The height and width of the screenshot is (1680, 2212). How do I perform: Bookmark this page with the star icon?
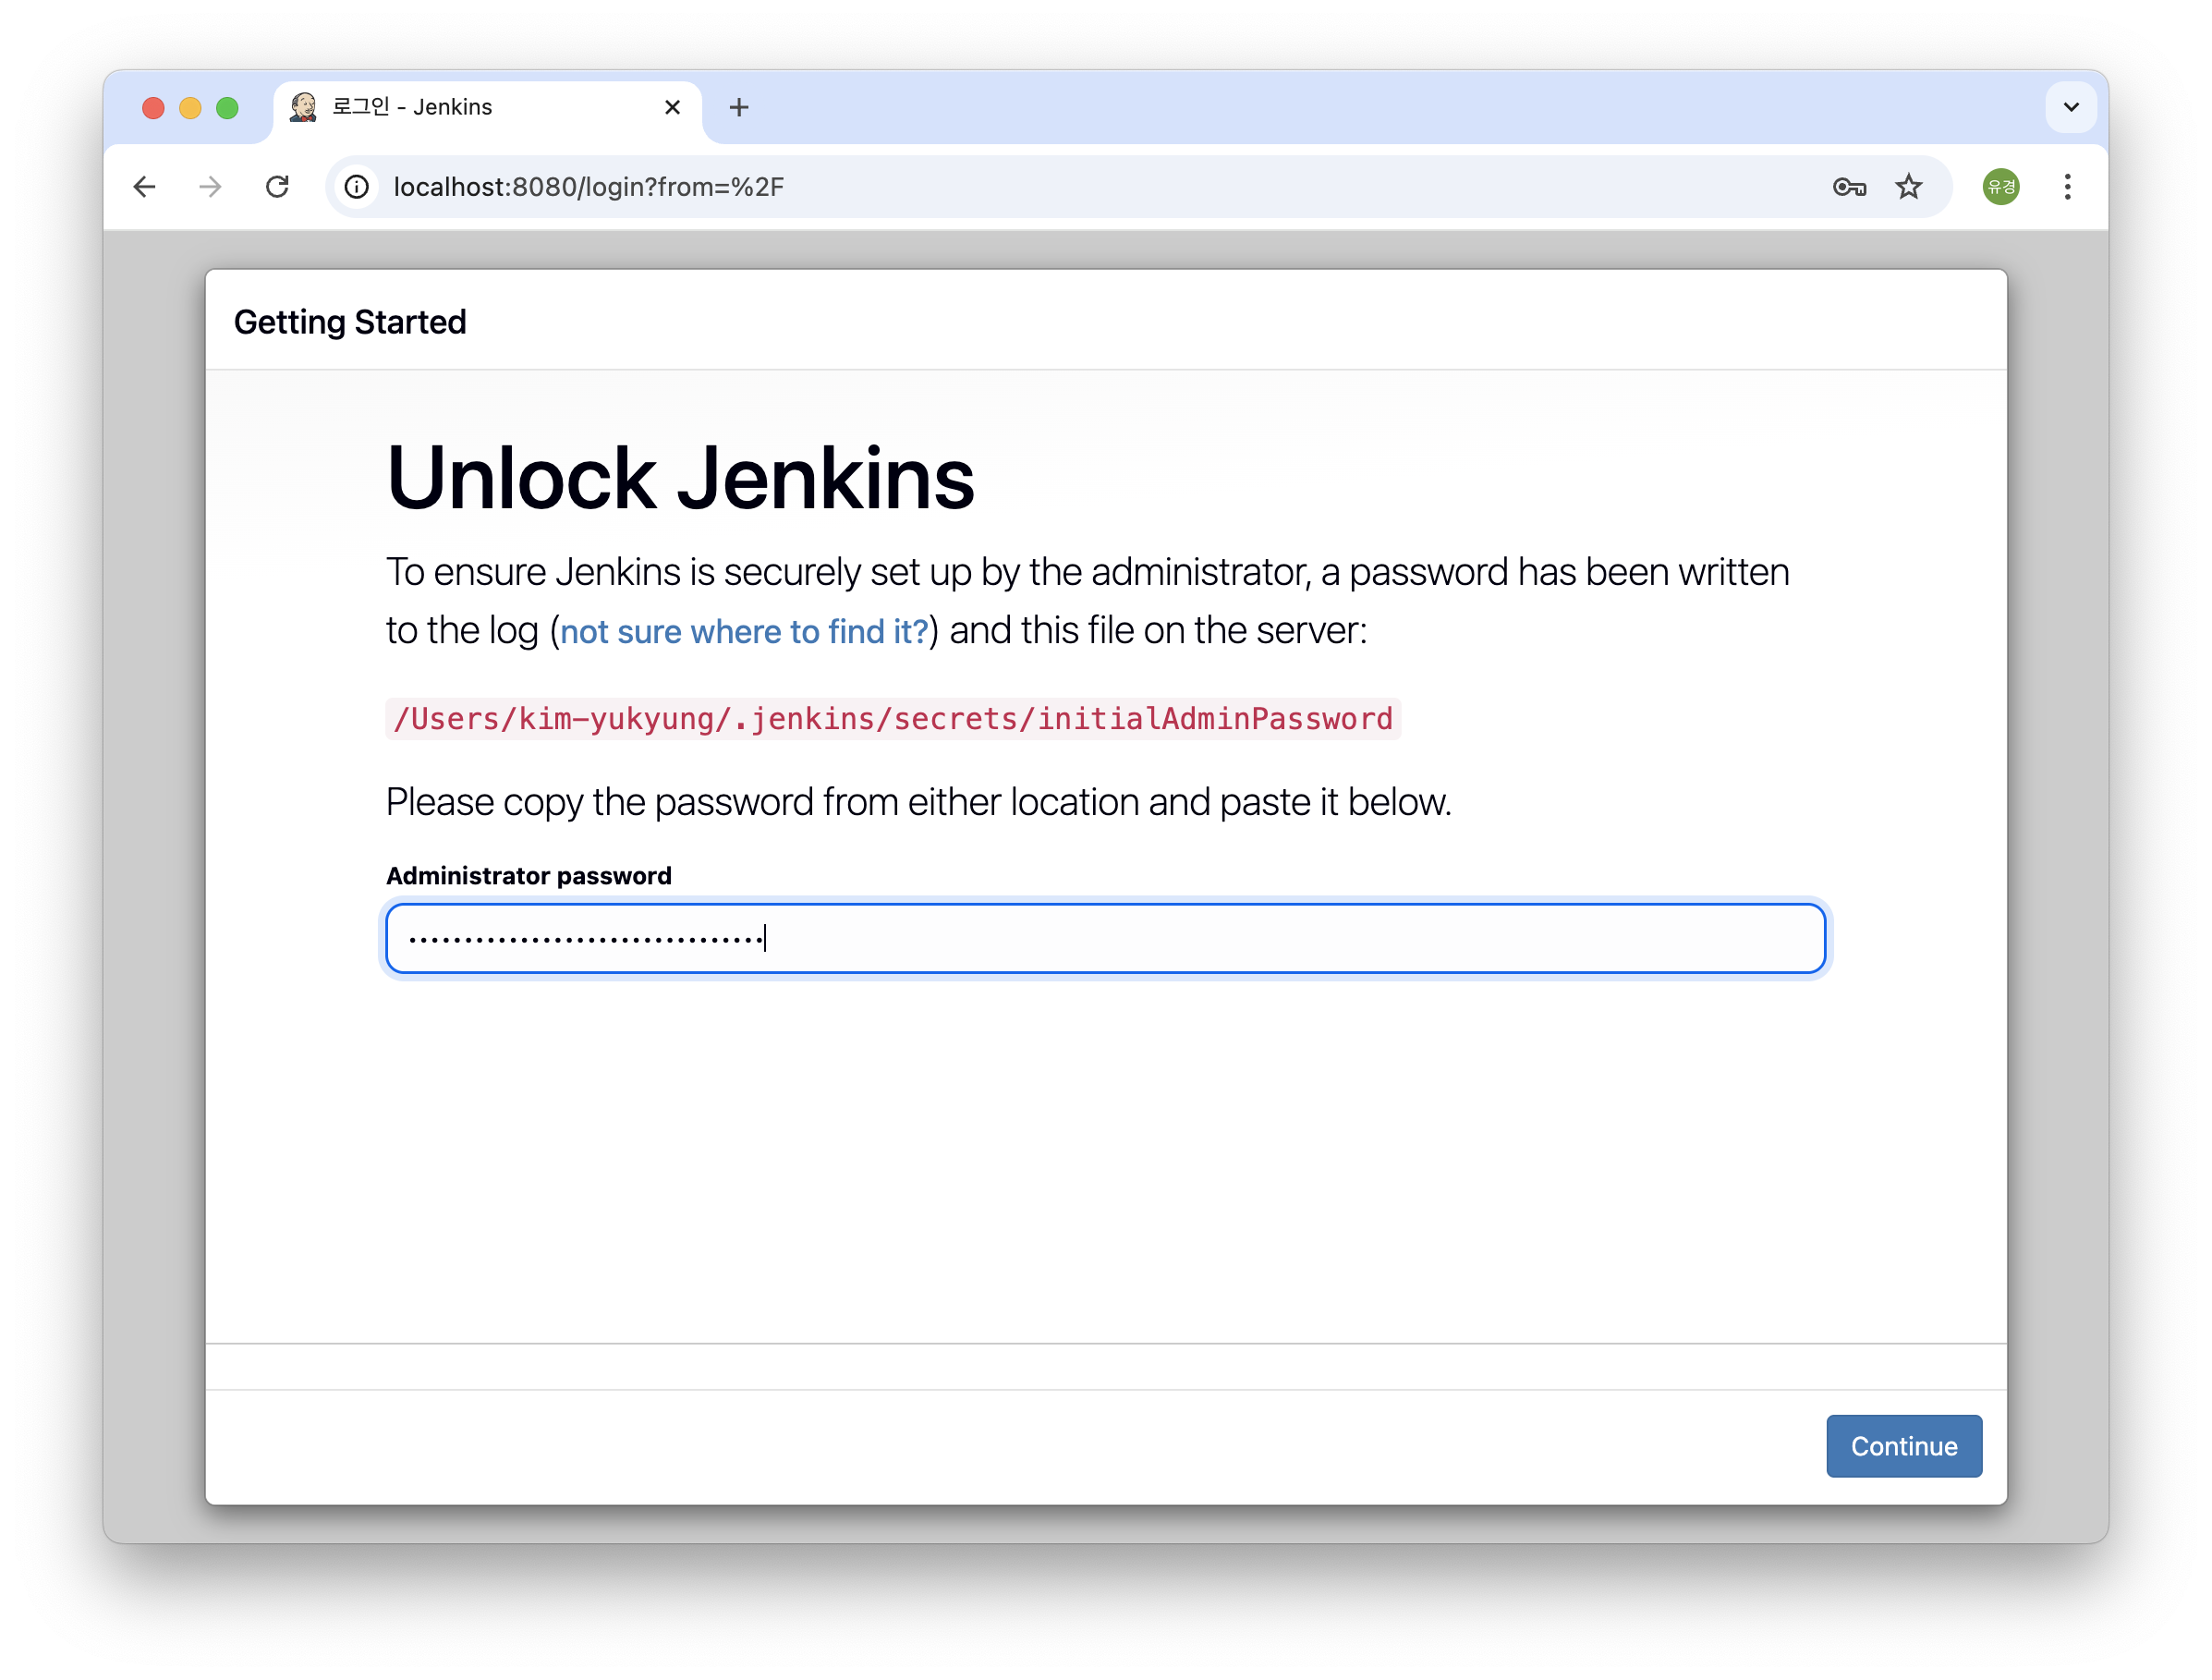click(x=1909, y=187)
